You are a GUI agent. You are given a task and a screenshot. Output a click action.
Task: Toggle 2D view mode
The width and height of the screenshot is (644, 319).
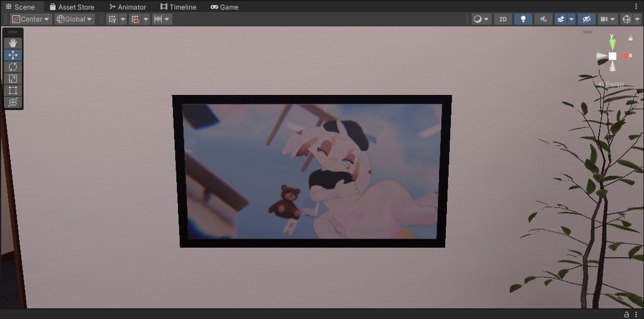[502, 19]
